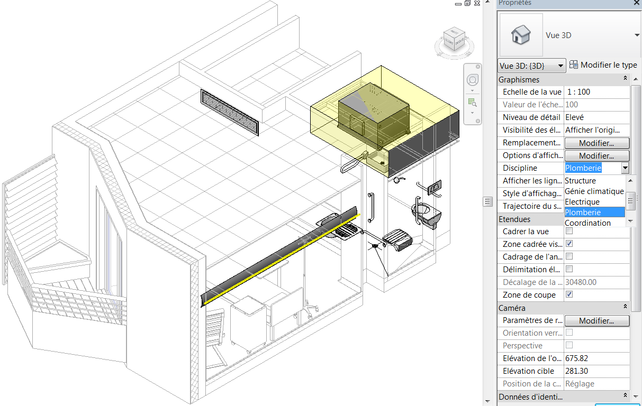Click the Valeur de l'éche... value 100
Viewport: 642px width, 406px height.
click(597, 105)
